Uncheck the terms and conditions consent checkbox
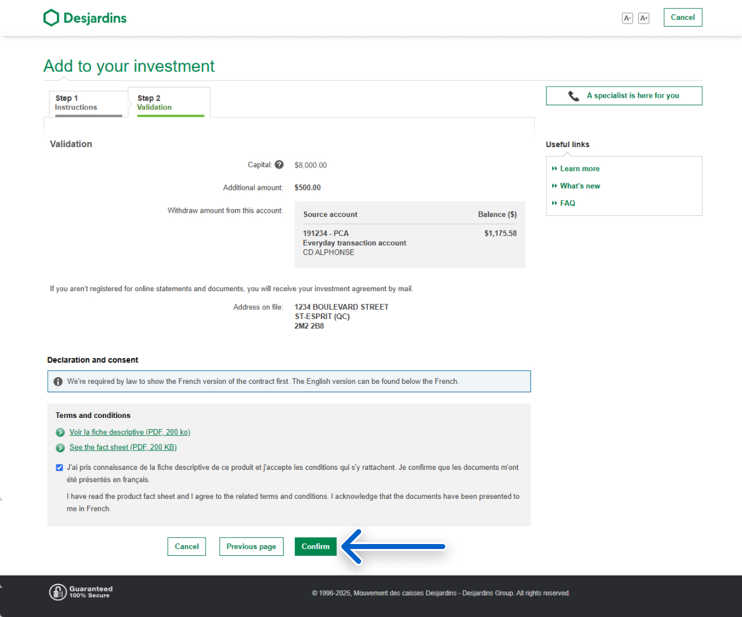742x617 pixels. 59,468
